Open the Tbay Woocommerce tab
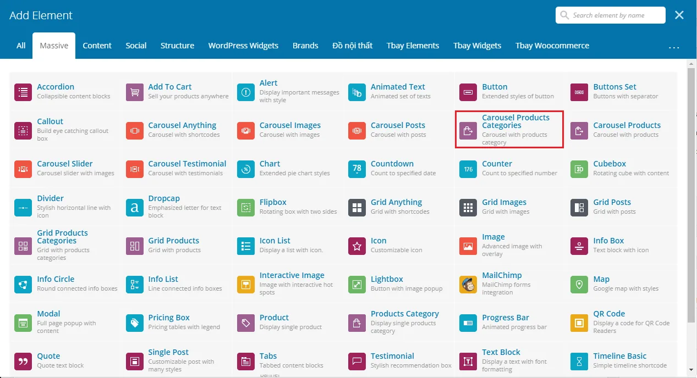Screen dimensions: 697x378 552,46
